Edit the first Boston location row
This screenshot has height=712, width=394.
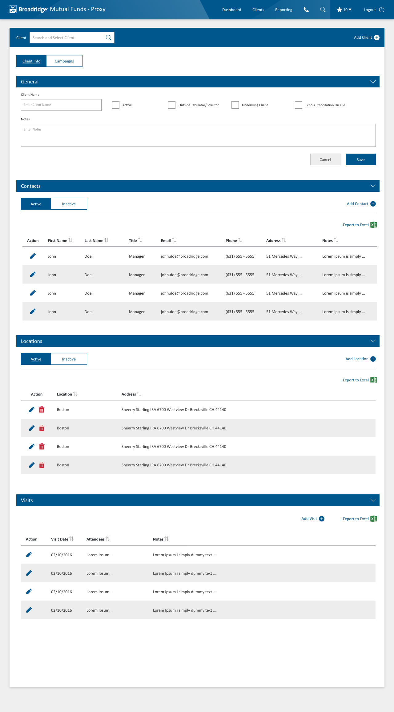(32, 409)
